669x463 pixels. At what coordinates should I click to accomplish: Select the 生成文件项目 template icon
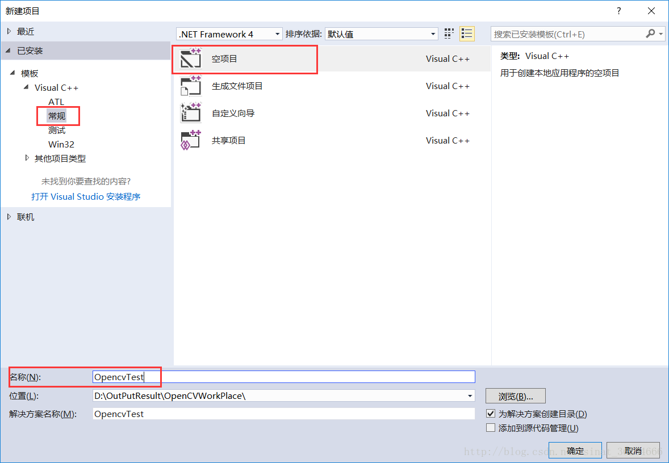pos(190,86)
